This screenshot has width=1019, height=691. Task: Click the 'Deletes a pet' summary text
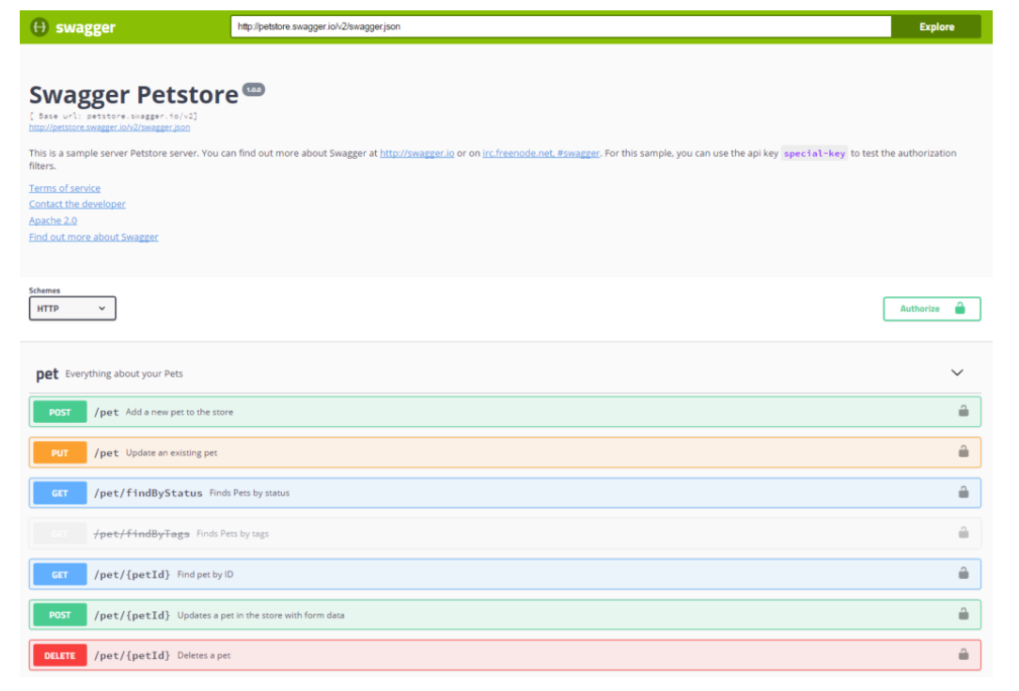(x=203, y=655)
